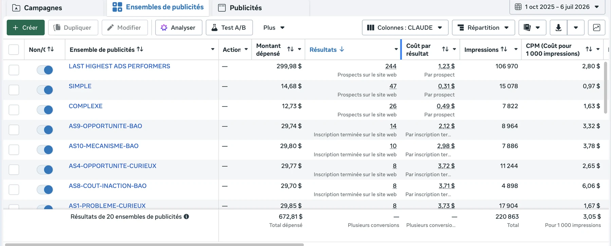Open the AS4-OPPORTUNITE-CURIEUX ad set
The image size is (611, 246).
(112, 166)
